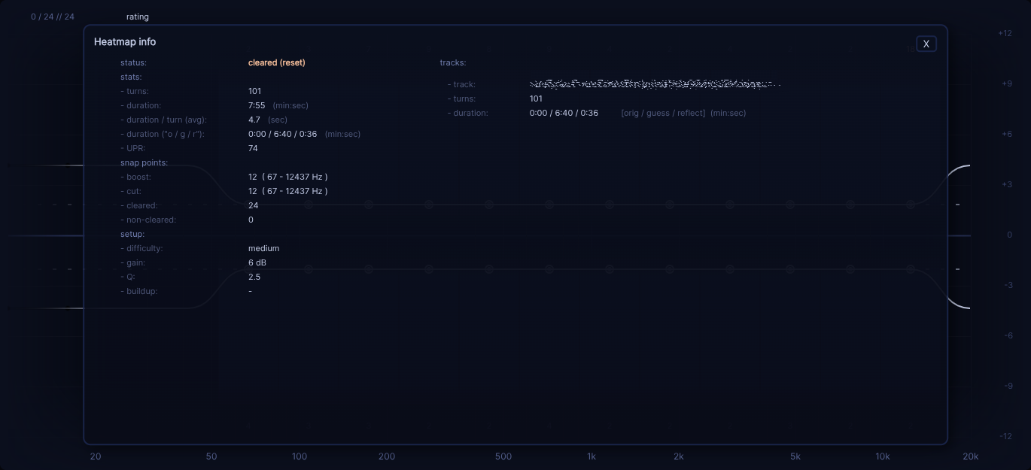This screenshot has height=470, width=1031.
Task: Click the cleared (reset) status value
Action: [x=277, y=62]
